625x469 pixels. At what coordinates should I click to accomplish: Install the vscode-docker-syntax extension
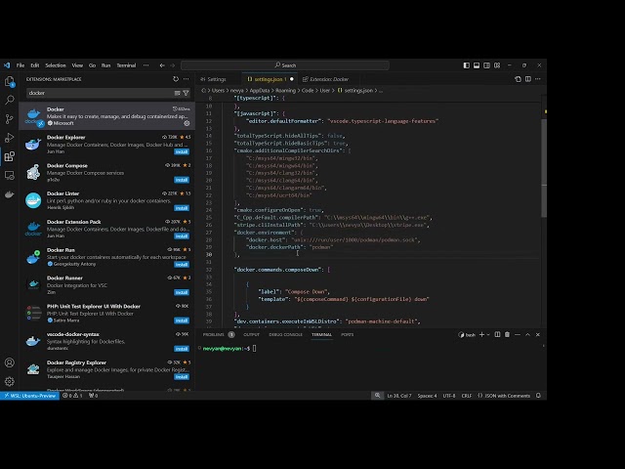point(182,349)
